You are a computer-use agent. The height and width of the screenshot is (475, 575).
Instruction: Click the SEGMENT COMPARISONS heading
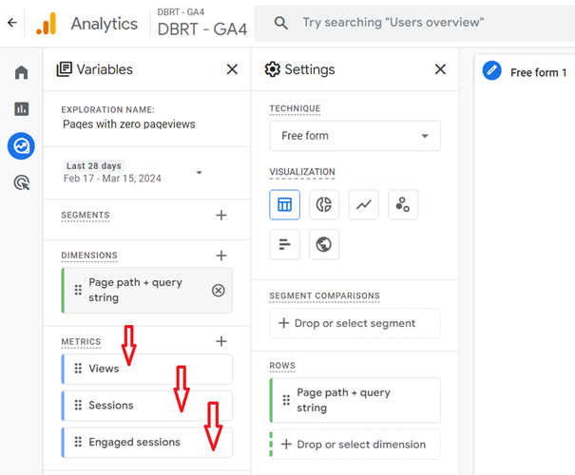[x=324, y=295]
